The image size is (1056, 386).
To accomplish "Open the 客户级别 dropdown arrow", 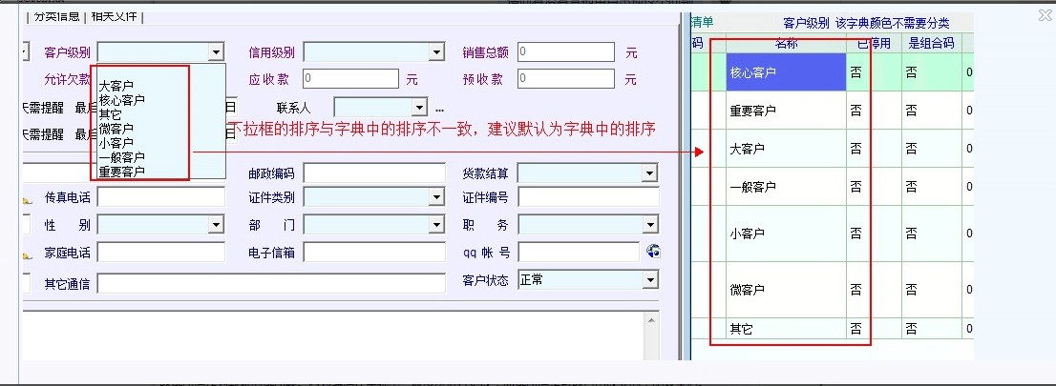I will click(217, 52).
